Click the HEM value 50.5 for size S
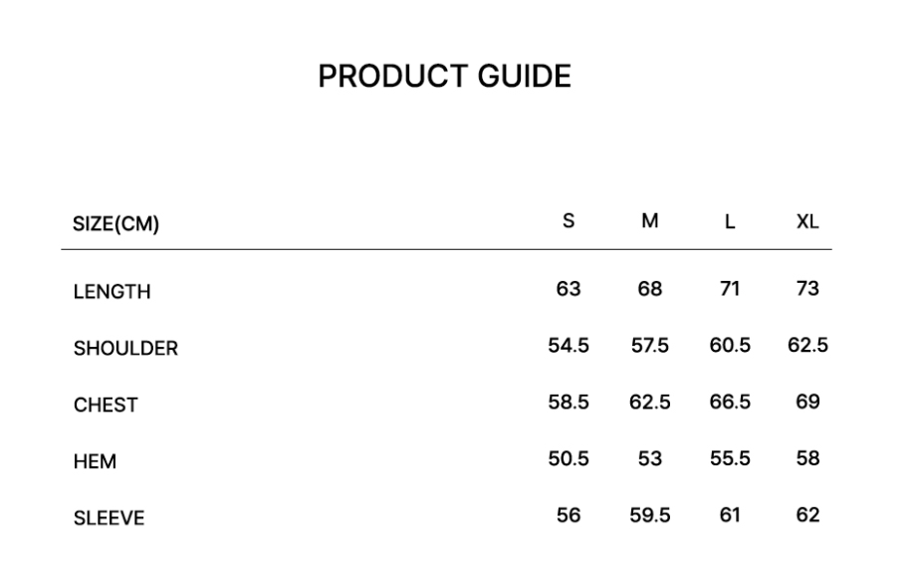The image size is (917, 569). [569, 458]
